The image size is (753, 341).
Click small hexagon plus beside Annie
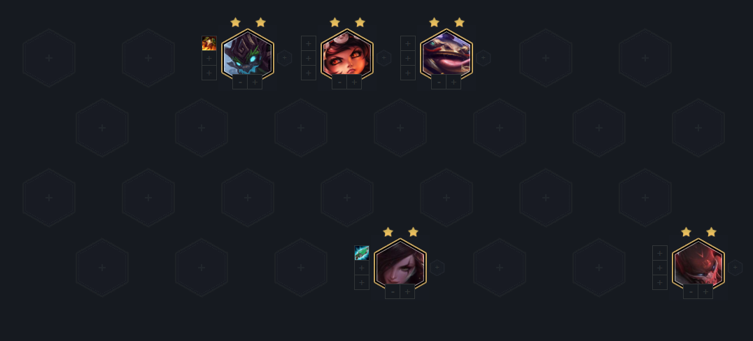383,58
